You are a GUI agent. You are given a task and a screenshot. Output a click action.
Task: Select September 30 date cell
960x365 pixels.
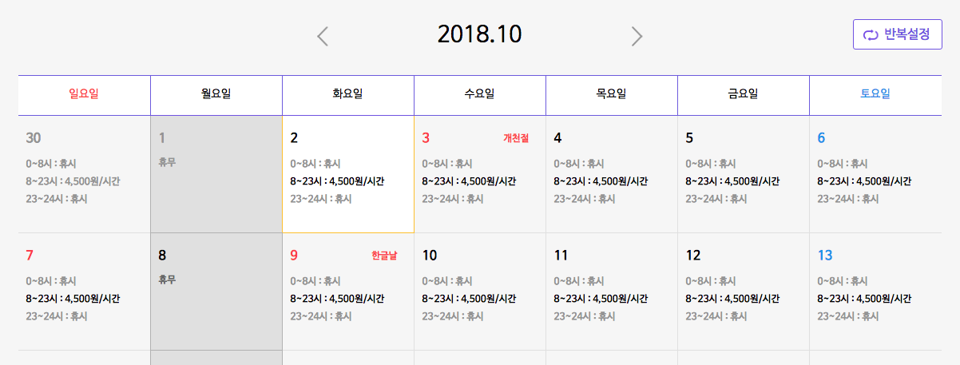click(84, 174)
